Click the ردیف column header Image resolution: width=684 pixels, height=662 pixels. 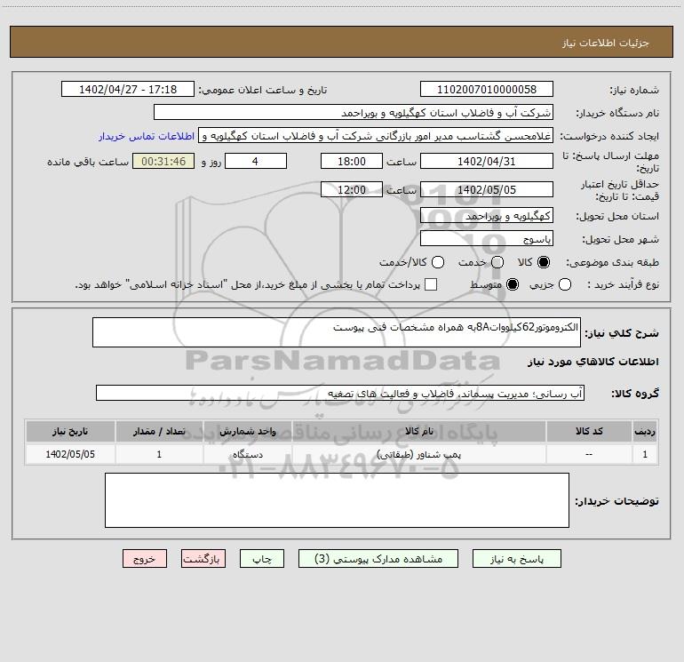tap(645, 431)
